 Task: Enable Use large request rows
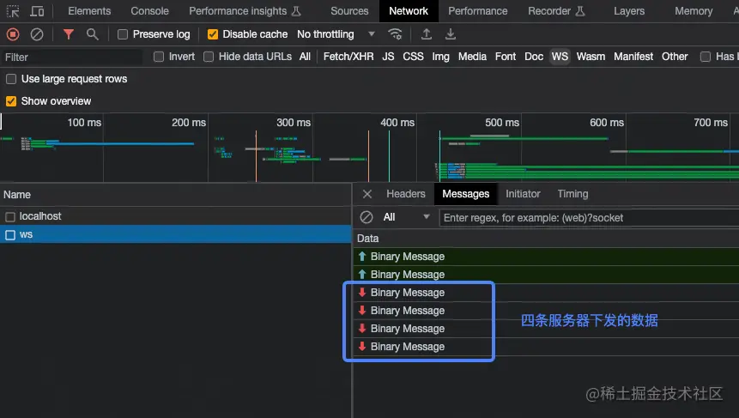pyautogui.click(x=11, y=79)
